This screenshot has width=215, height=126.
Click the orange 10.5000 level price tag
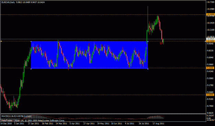211,14
